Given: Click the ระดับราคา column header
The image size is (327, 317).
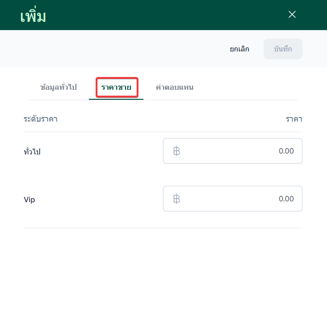Looking at the screenshot, I should 41,119.
